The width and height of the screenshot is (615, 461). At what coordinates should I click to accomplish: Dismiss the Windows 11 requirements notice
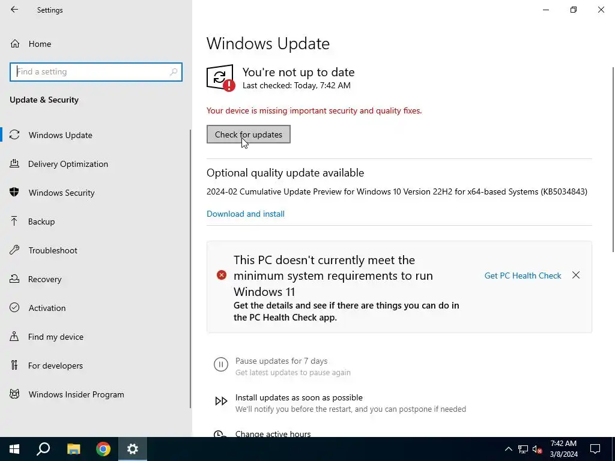(x=576, y=275)
